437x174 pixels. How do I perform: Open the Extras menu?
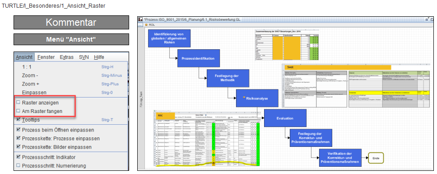(x=67, y=57)
